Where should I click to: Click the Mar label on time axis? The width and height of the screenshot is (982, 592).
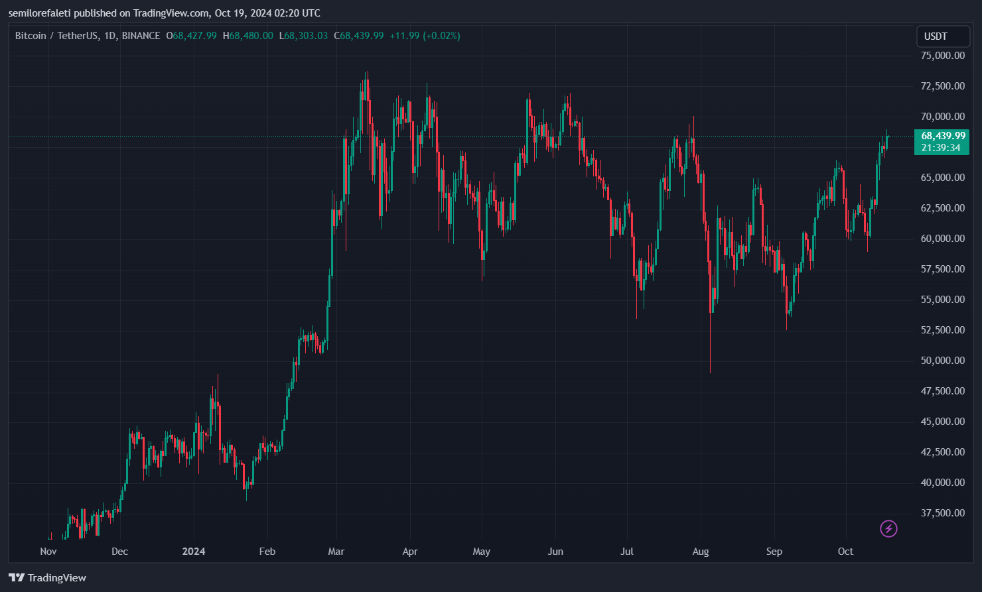click(x=336, y=552)
